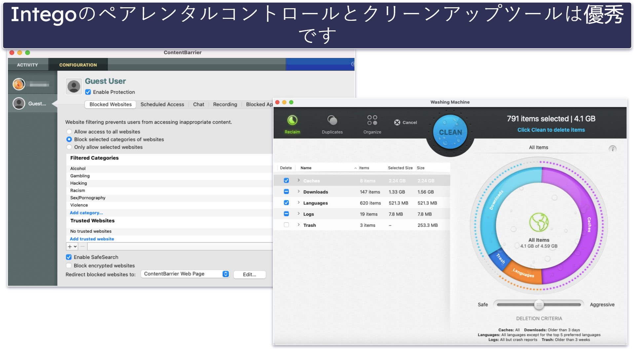Click the globe icon in the chart center
Image resolution: width=634 pixels, height=349 pixels.
tap(539, 222)
